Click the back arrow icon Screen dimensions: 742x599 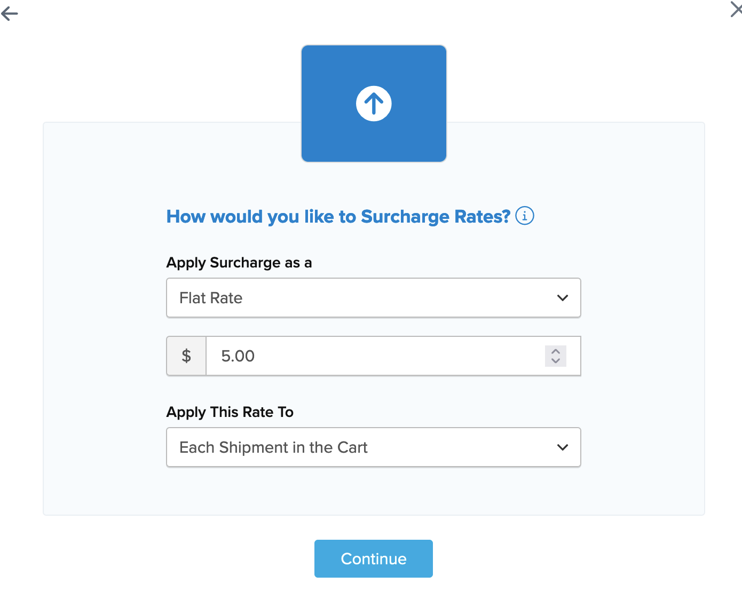[x=10, y=14]
